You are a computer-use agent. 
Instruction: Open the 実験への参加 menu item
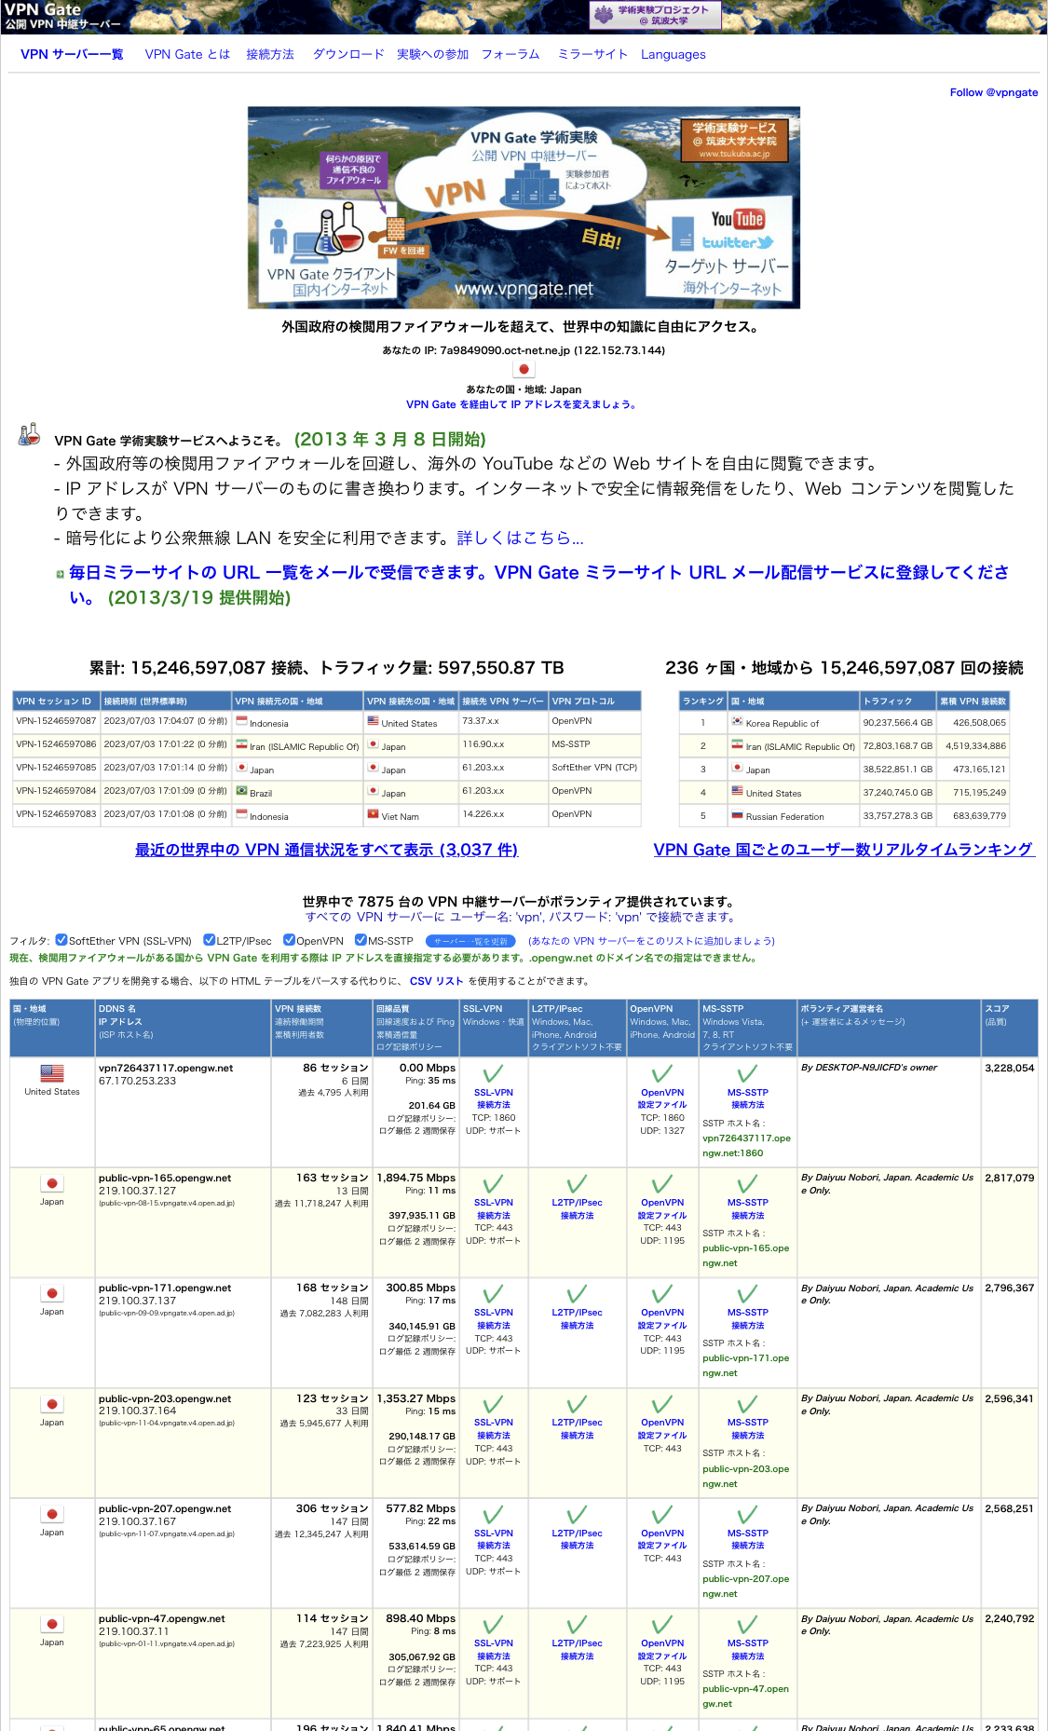coord(433,54)
